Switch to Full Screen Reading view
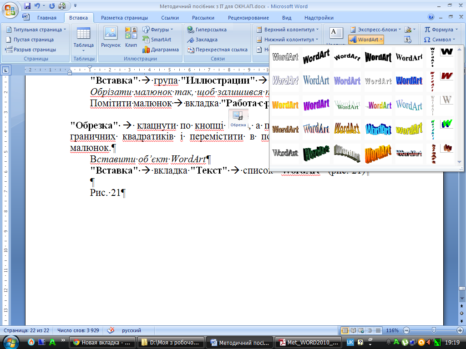466x349 pixels. coord(353,330)
